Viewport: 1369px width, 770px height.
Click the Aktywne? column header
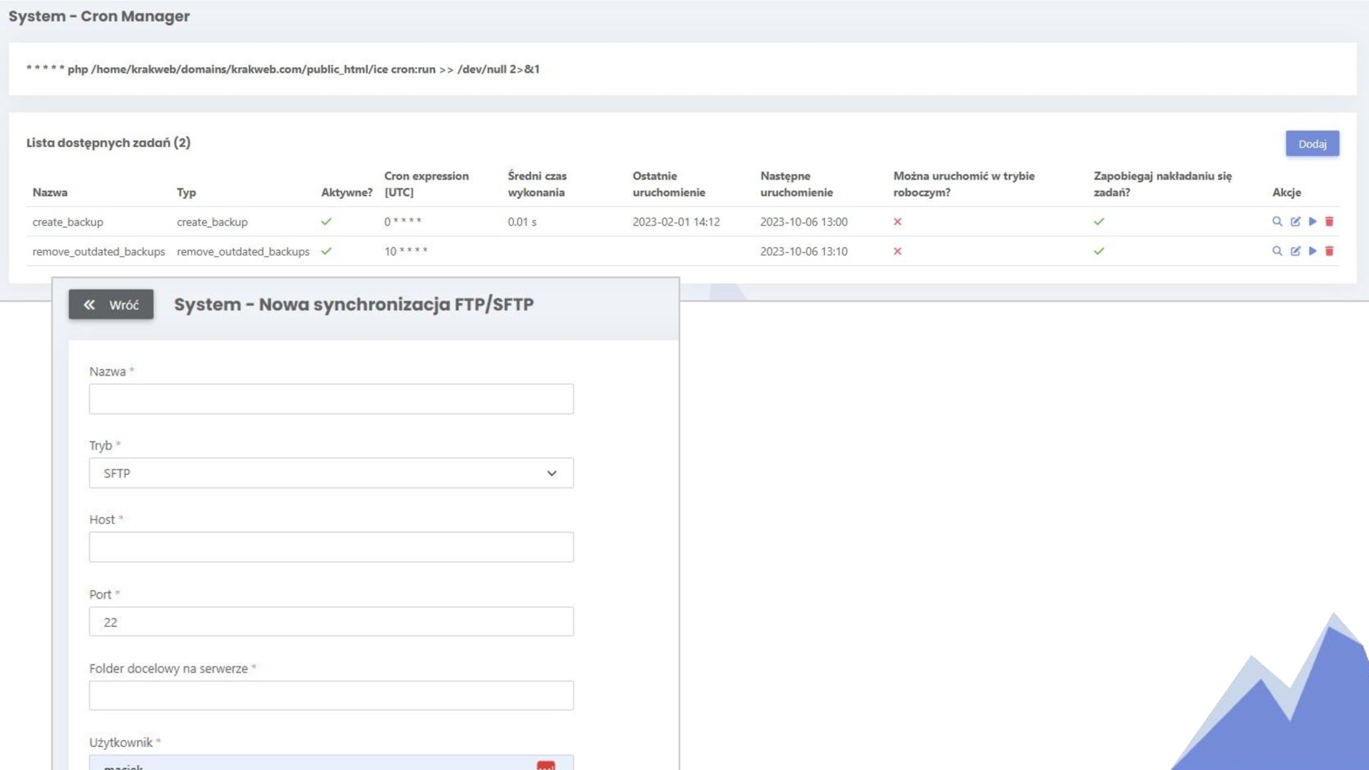[x=347, y=192]
